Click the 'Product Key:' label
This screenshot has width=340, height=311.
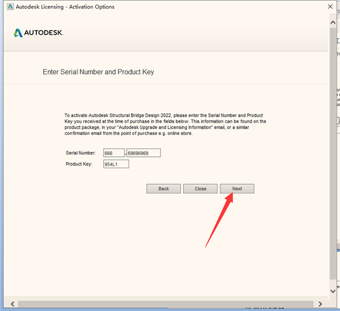tap(79, 164)
